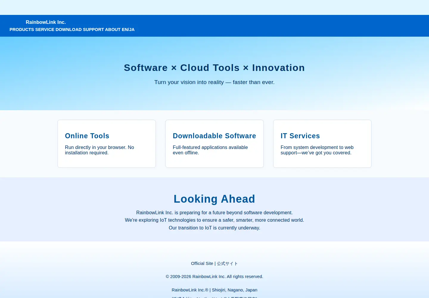Click 'RainbowLink Inc.® | Shiojiri, Nagano, Japan' footer line
Image resolution: width=429 pixels, height=298 pixels.
[x=214, y=290]
